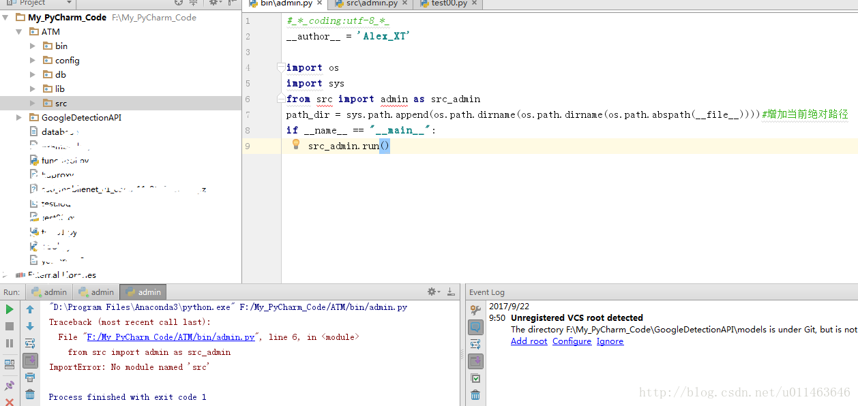Viewport: 858px width, 406px height.
Task: Expand the bin folder arrow
Action: 32,46
